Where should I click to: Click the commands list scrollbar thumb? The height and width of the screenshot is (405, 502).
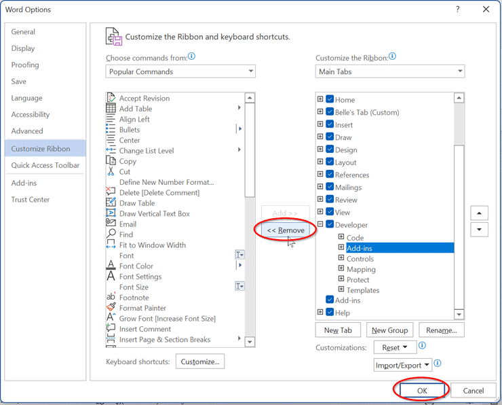(250, 150)
